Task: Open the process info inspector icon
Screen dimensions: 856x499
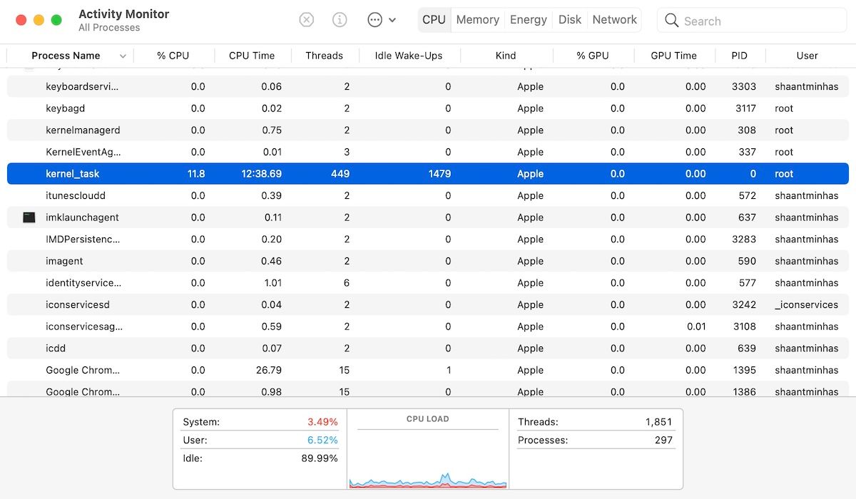Action: click(340, 20)
